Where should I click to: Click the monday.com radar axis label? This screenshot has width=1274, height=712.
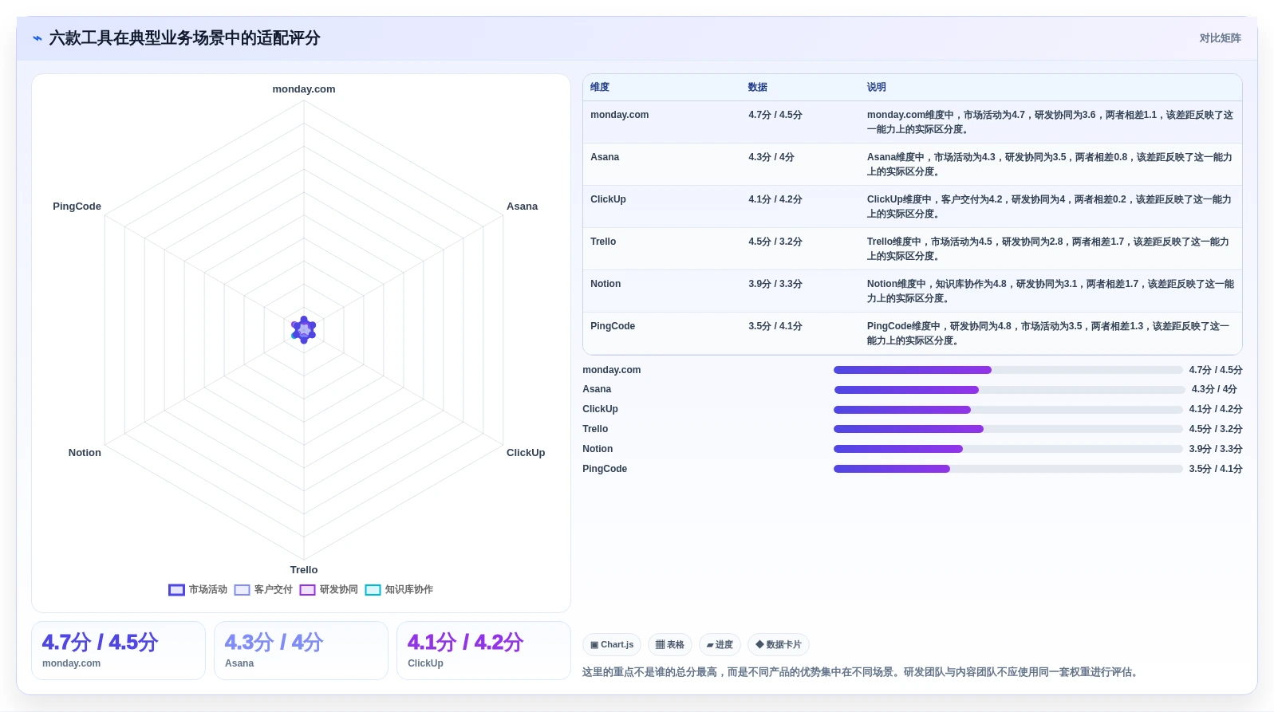(304, 89)
